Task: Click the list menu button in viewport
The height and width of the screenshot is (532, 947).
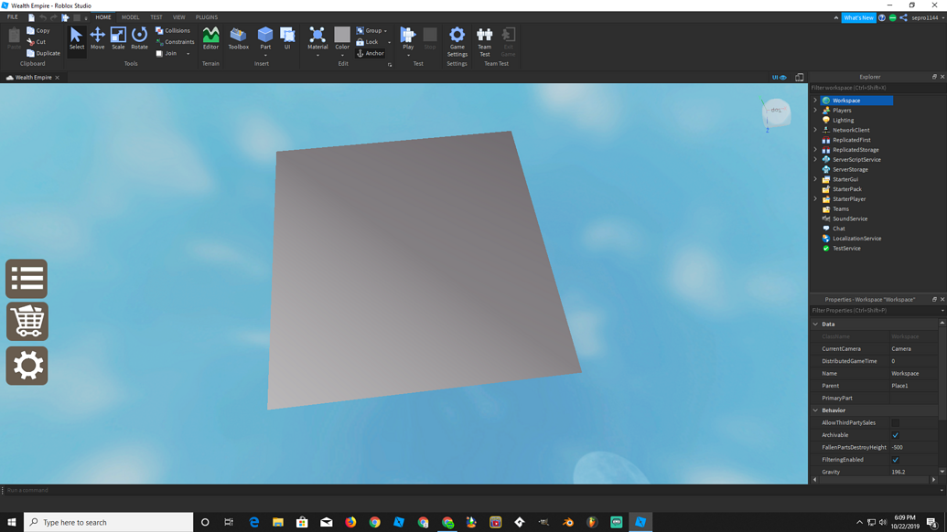Action: pyautogui.click(x=27, y=279)
